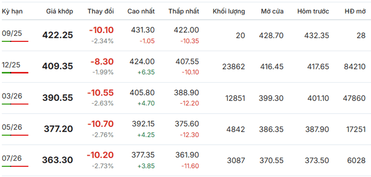Click previous day price 373.50
The height and width of the screenshot is (177, 371).
point(317,161)
